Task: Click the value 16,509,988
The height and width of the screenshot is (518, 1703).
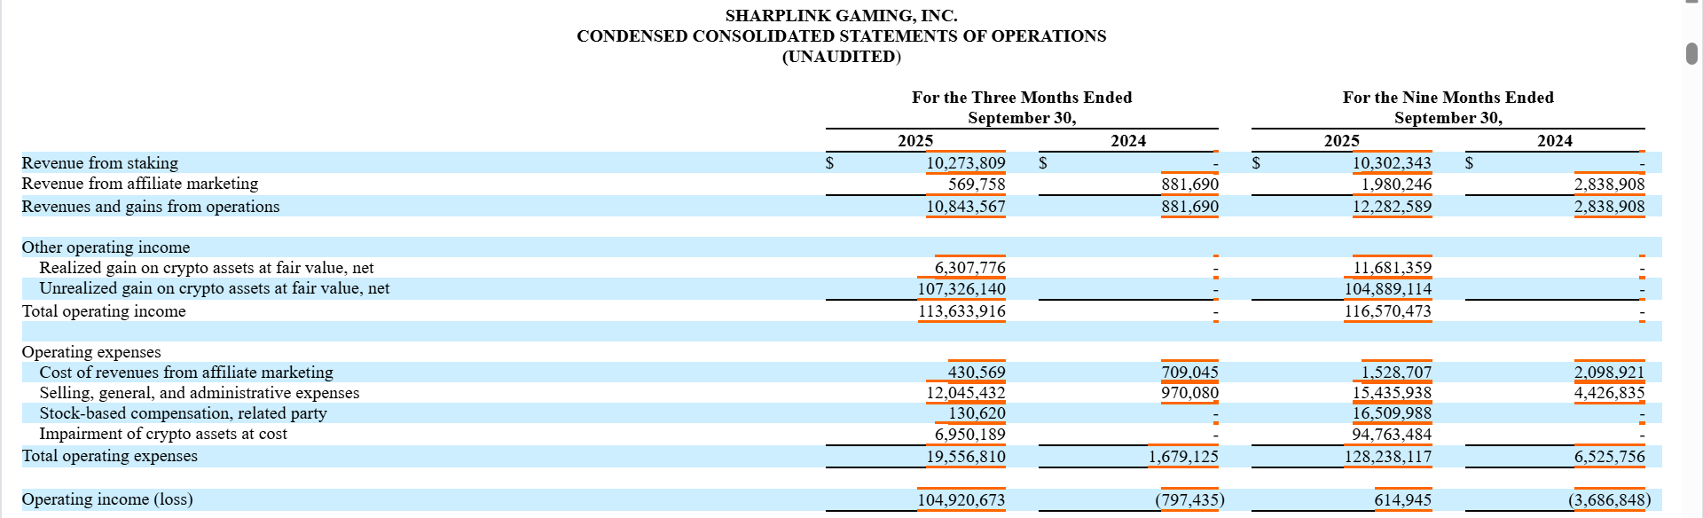Action: (x=1392, y=413)
